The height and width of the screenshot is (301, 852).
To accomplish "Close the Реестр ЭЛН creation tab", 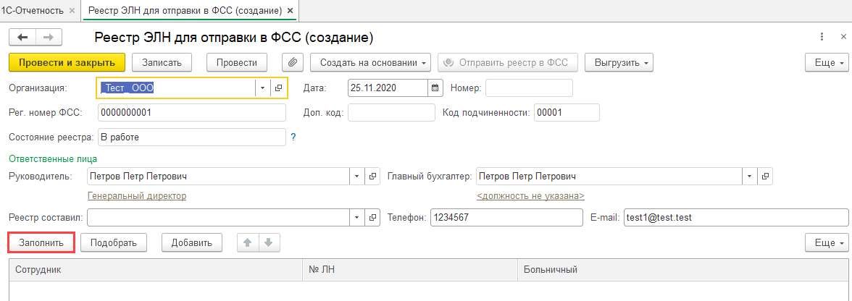I will (x=290, y=12).
